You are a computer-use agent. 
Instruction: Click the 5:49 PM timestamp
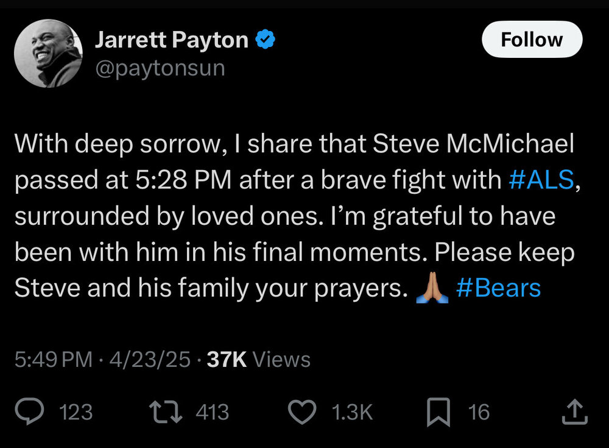(53, 360)
